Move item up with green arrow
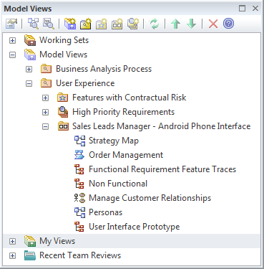This screenshot has width=264, height=269. [176, 24]
